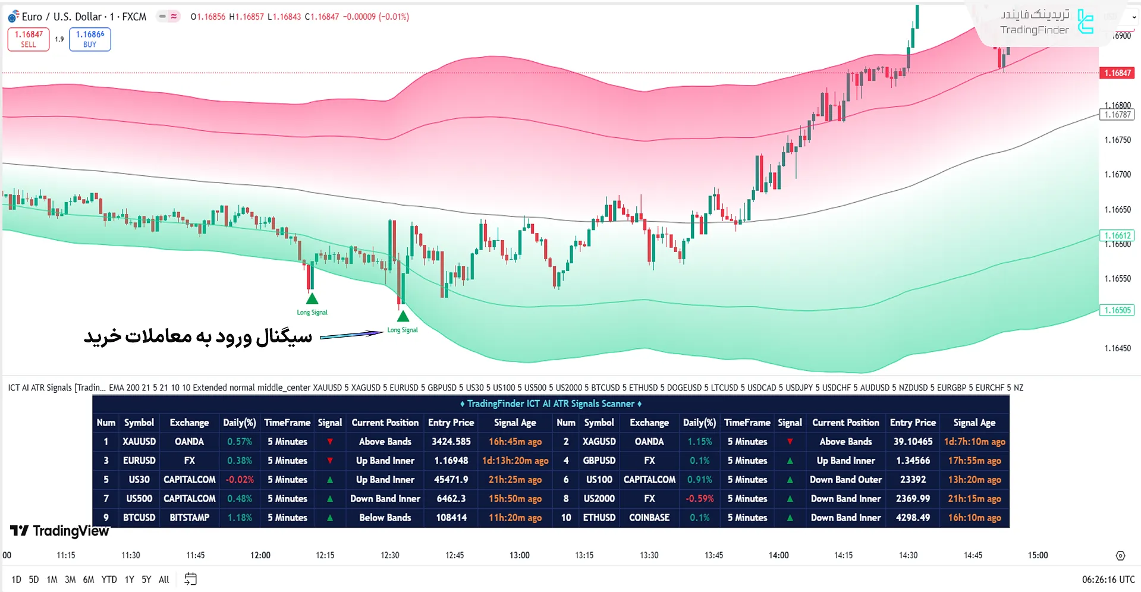
Task: Open chart time axis settings gear
Action: 1120,556
